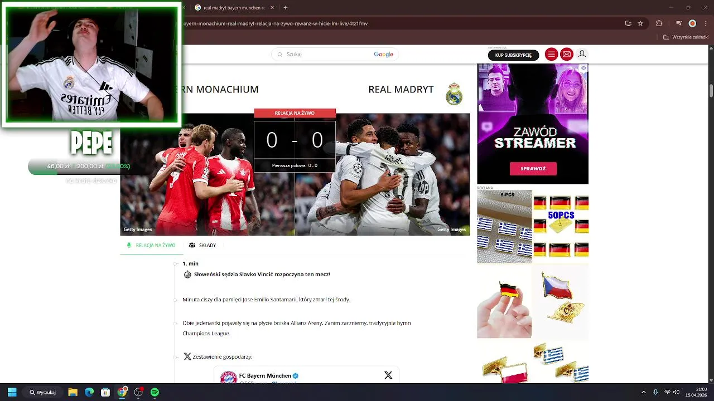Click the X logo in FC Bayern tweet
This screenshot has height=401, width=714.
[388, 375]
